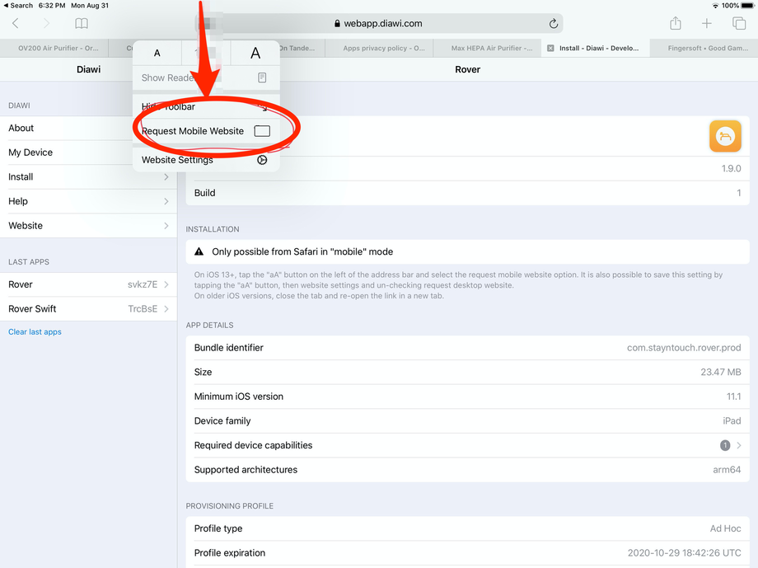Screen dimensions: 758x568
Task: Tap Minimum iOS version row
Action: click(467, 397)
